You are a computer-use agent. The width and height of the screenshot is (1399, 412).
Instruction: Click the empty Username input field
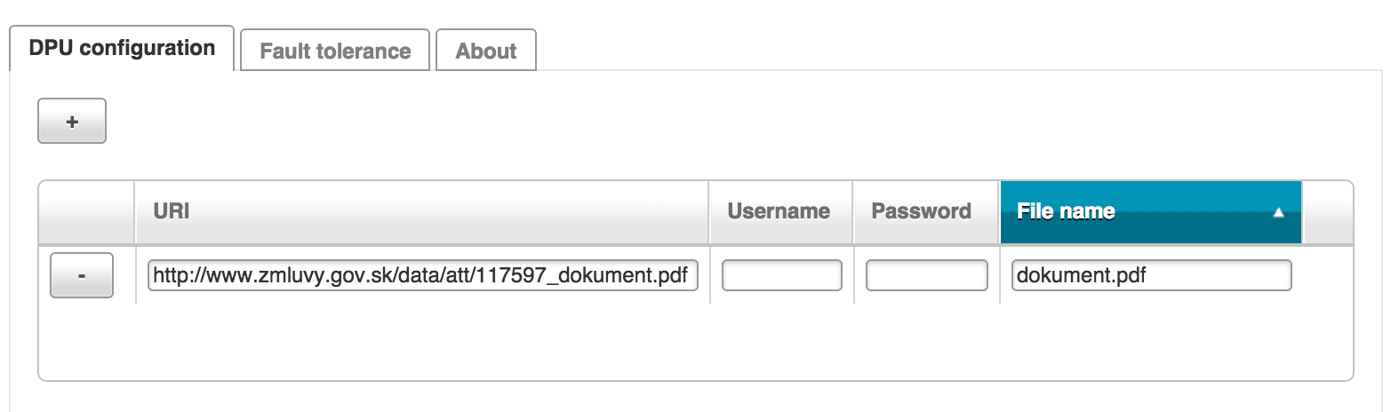coord(781,275)
